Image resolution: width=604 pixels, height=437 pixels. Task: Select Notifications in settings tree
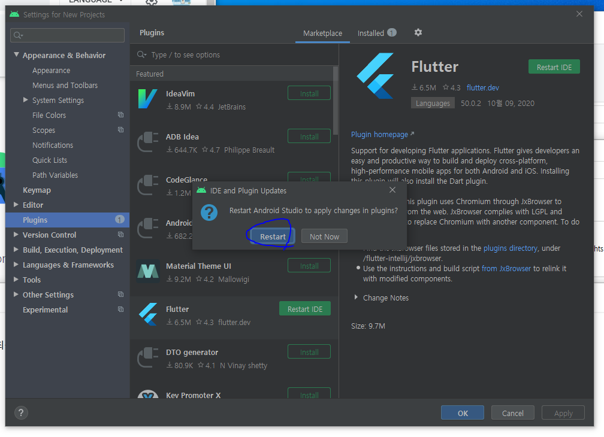53,145
